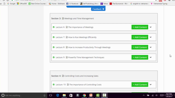Click the Cortana microphone icon
Screen dimensions: 175x98
pyautogui.click(x=44, y=95)
